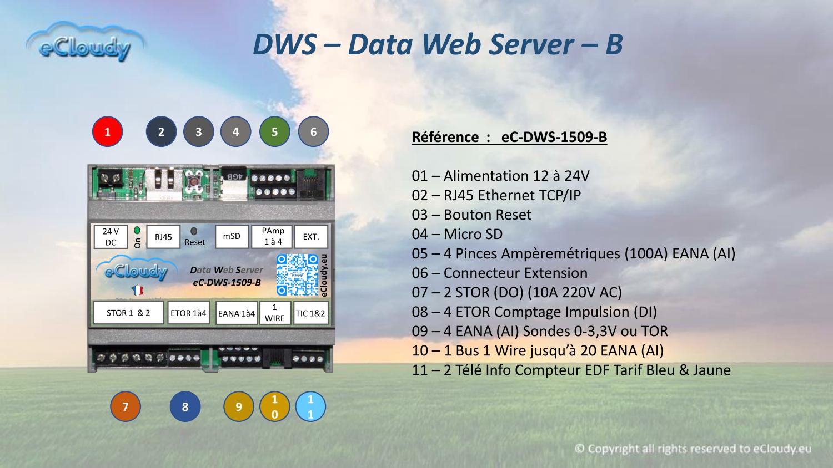Click the mSD label box
This screenshot has width=833, height=468.
tap(232, 236)
